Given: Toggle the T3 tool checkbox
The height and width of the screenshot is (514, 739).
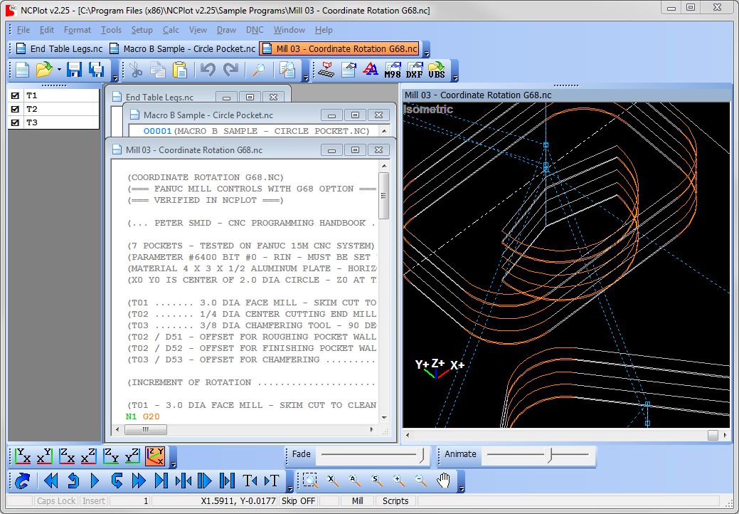Looking at the screenshot, I should 15,122.
